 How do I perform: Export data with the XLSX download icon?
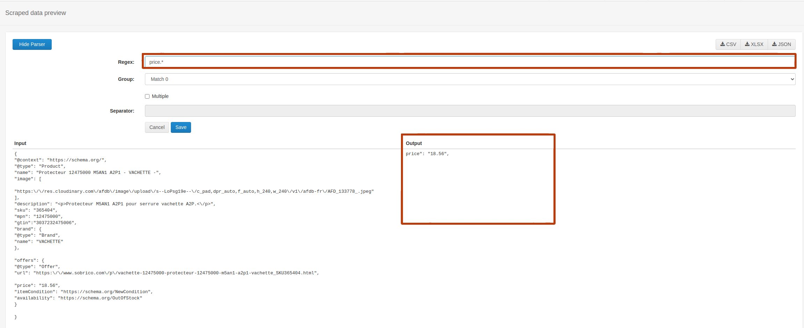pos(747,44)
